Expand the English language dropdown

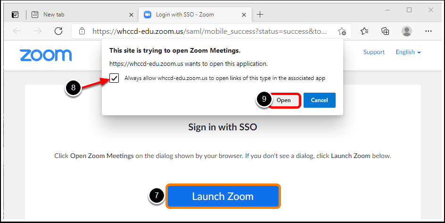coord(408,52)
